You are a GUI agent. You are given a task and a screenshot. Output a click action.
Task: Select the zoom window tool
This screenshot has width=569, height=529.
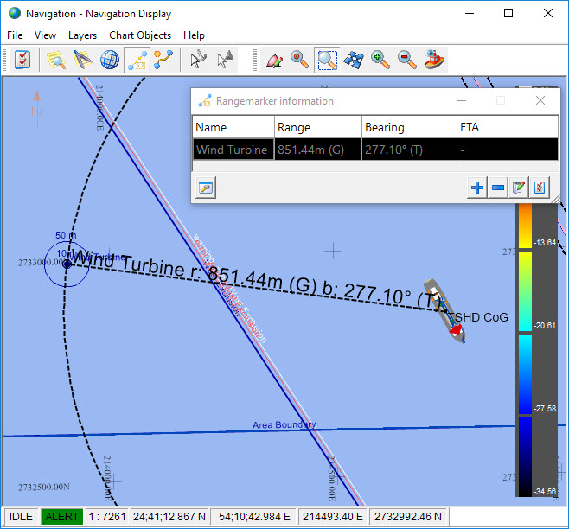(327, 60)
